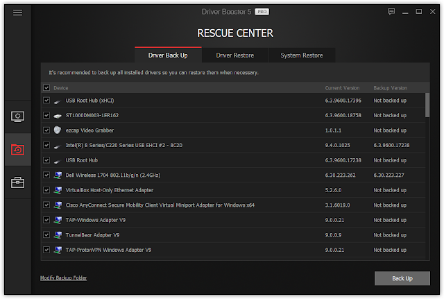The height and width of the screenshot is (299, 444).
Task: Click the ezcap Video Grabber device icon
Action: click(58, 130)
